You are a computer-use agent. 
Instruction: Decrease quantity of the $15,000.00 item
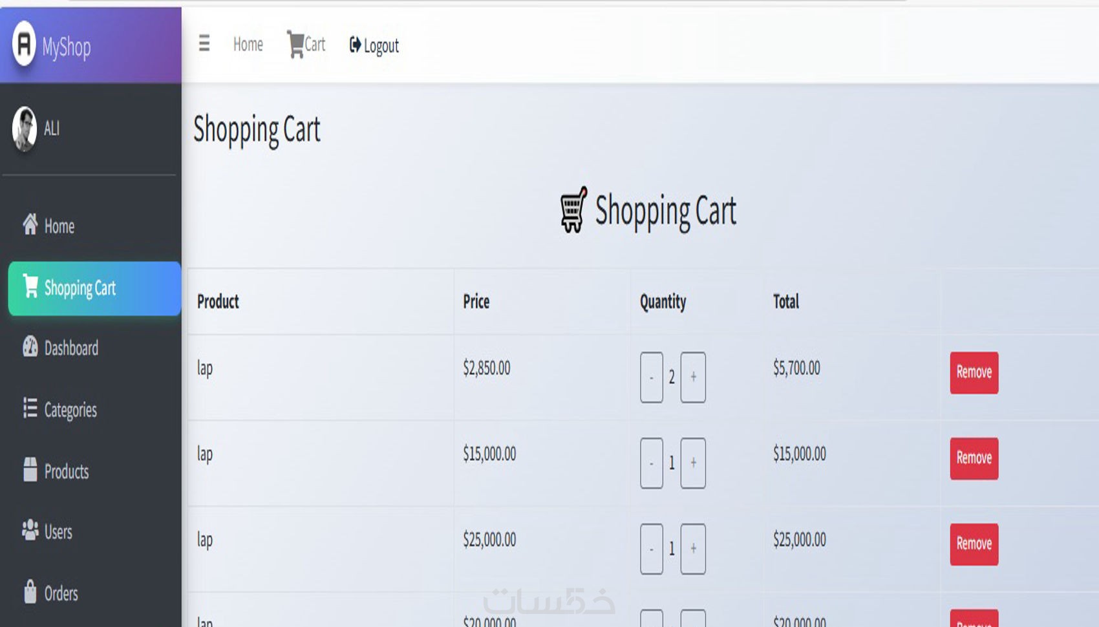[x=651, y=463]
